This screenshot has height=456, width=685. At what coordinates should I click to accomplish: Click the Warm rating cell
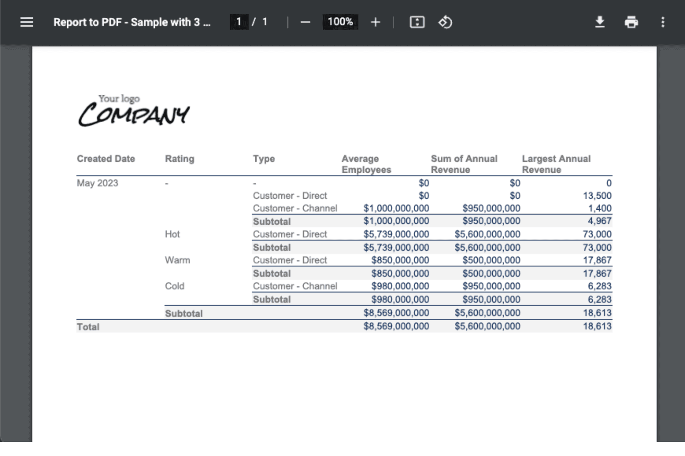tap(177, 260)
